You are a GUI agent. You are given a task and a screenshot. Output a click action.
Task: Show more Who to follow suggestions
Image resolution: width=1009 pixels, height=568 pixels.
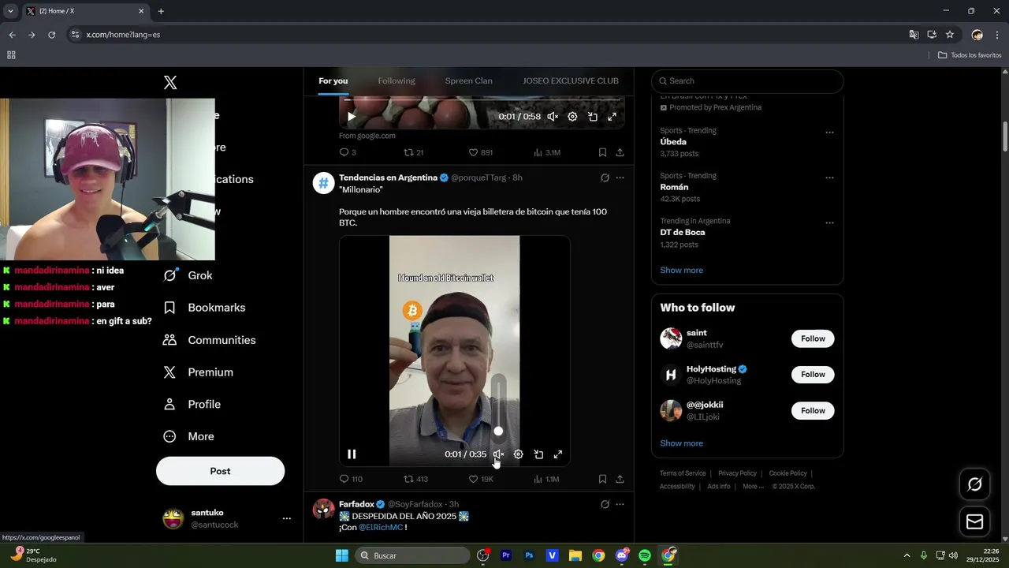point(681,443)
